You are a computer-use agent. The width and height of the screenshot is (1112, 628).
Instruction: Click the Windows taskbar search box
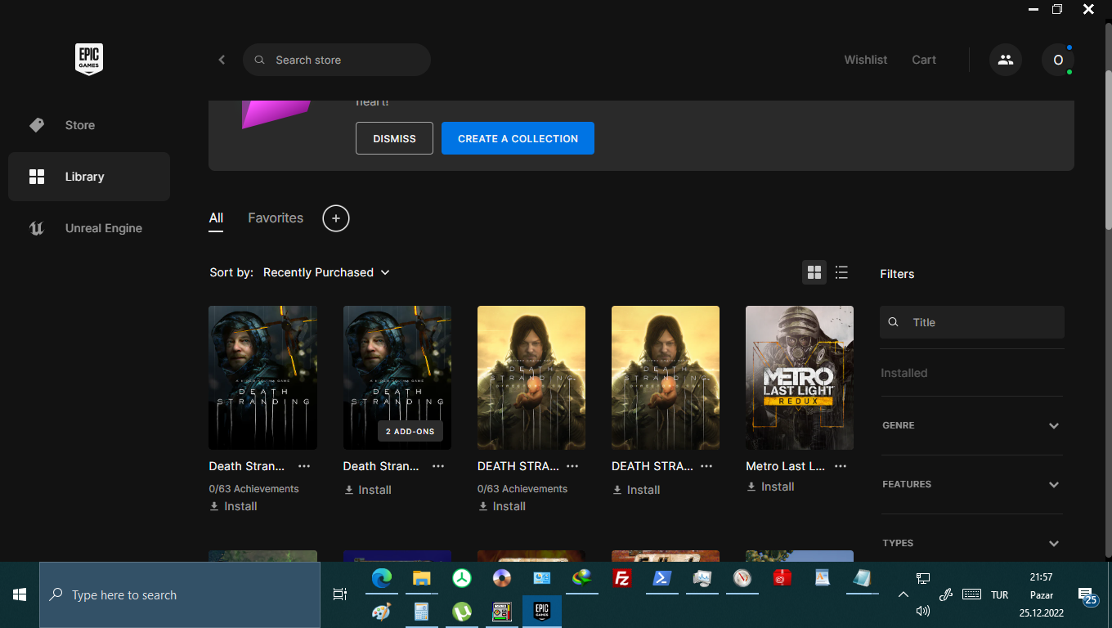click(180, 594)
